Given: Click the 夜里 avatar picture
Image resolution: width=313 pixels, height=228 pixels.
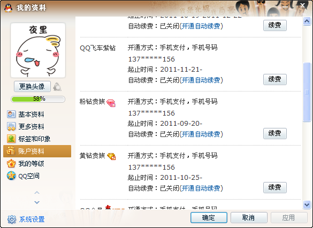Looking at the screenshot, I should click(x=38, y=50).
